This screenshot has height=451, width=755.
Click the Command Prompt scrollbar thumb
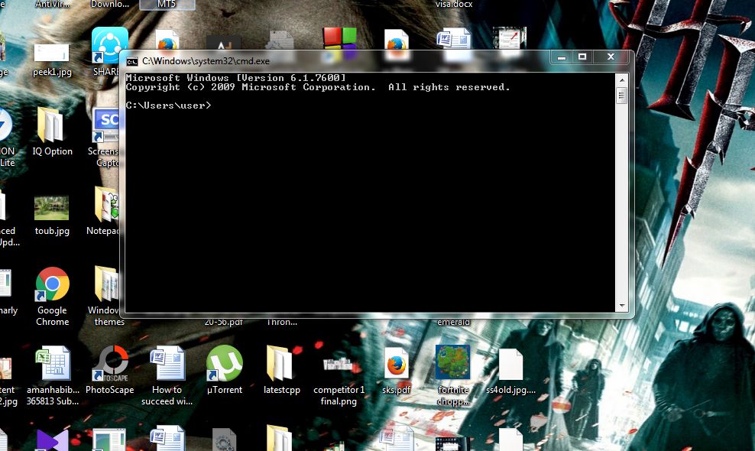tap(621, 96)
